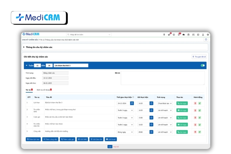Click the end week field showing 14
The width and height of the screenshot is (231, 154).
(49, 65)
